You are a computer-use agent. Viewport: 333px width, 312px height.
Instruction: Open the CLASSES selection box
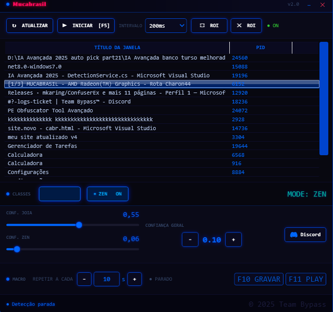pos(60,194)
